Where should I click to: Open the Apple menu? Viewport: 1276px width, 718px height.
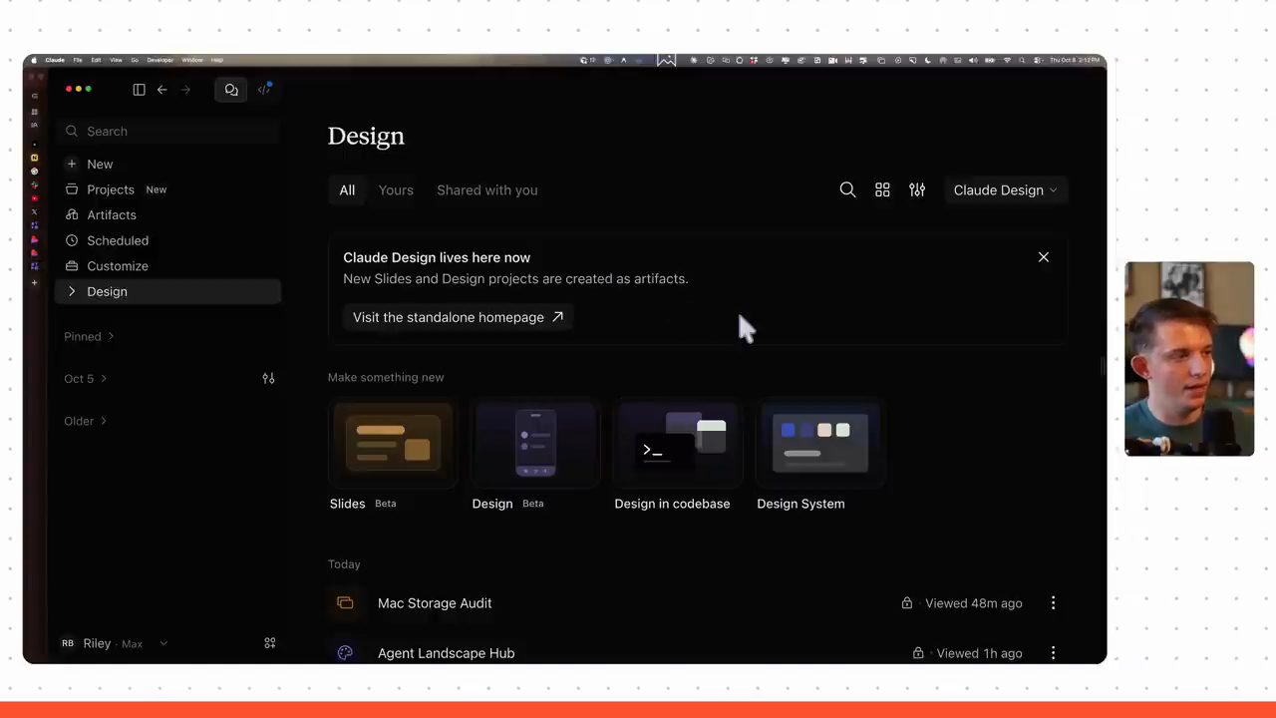(34, 60)
